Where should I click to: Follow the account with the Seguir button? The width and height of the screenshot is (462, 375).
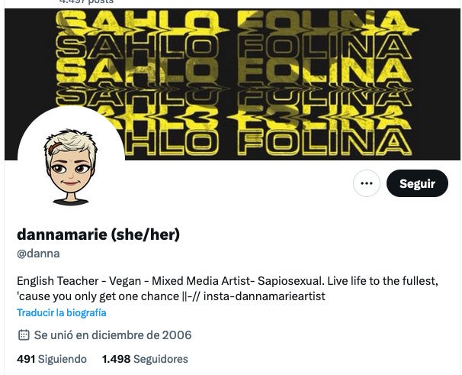(x=417, y=183)
